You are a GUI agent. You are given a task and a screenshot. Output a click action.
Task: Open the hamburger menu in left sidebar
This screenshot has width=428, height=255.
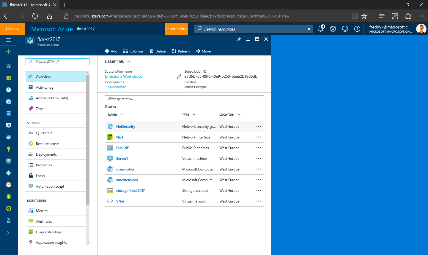pyautogui.click(x=9, y=40)
